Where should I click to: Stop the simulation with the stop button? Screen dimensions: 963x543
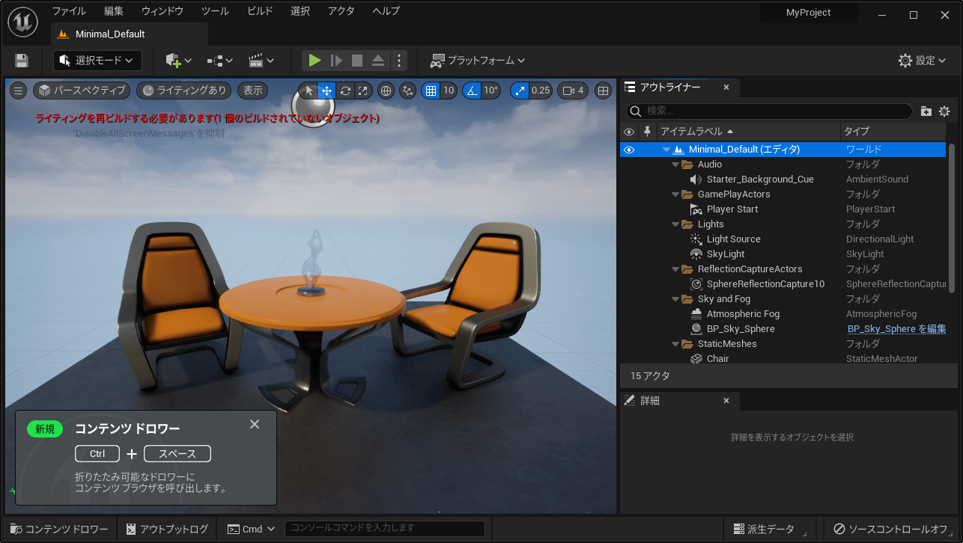coord(357,61)
